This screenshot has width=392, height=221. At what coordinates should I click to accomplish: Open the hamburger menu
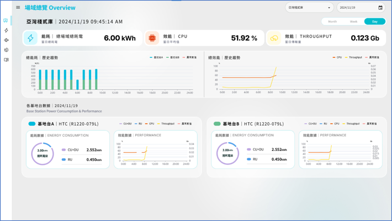(x=18, y=8)
